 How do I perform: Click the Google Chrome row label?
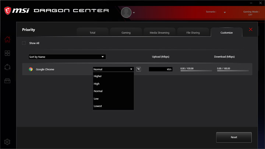pyautogui.click(x=45, y=69)
